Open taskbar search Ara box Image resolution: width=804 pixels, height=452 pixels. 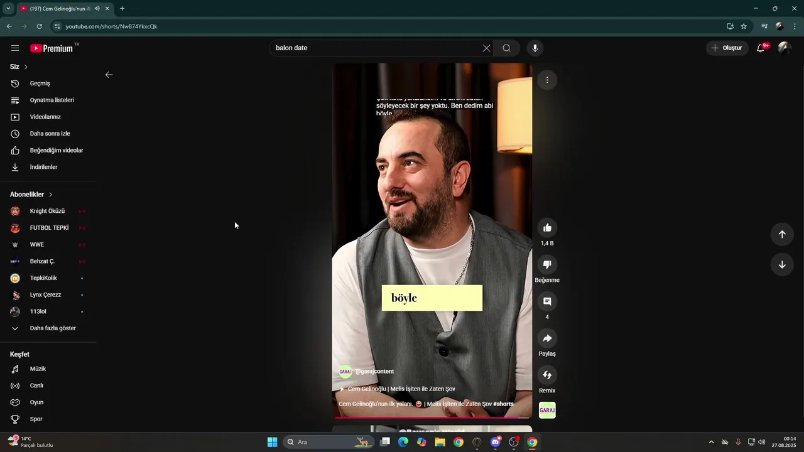(x=328, y=442)
